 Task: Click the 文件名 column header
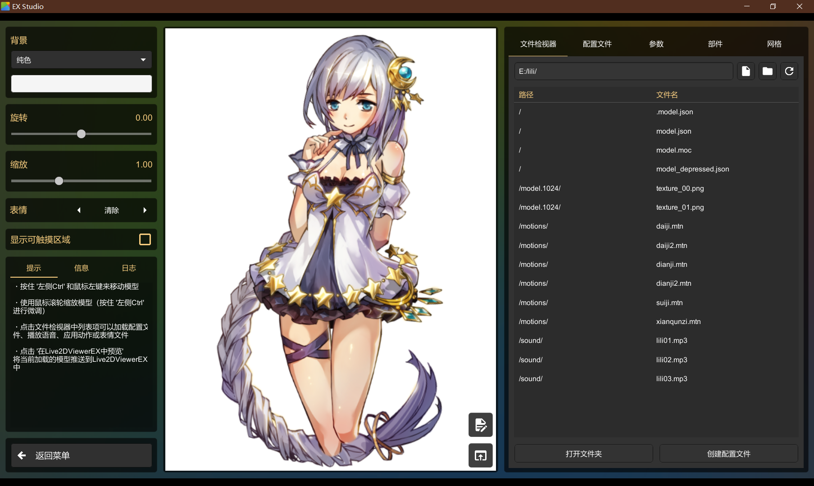(x=667, y=95)
